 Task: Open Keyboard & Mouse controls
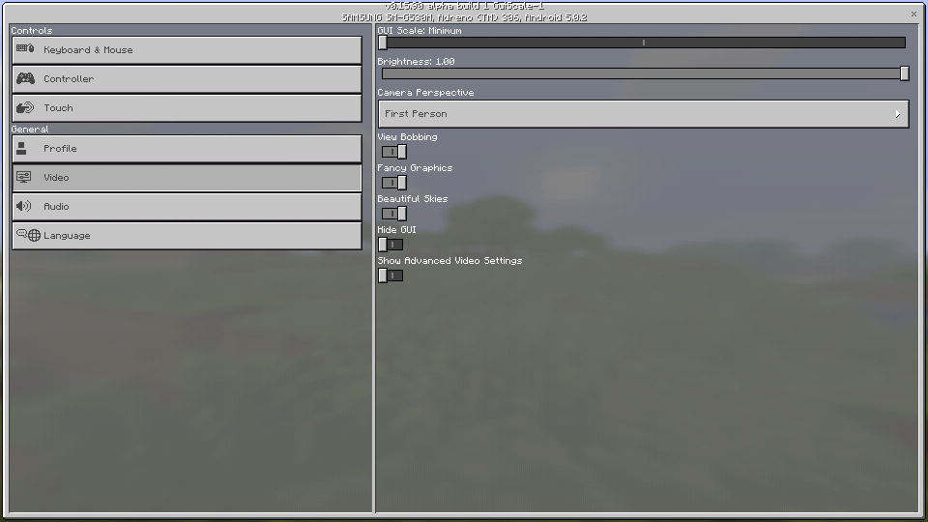(x=187, y=49)
